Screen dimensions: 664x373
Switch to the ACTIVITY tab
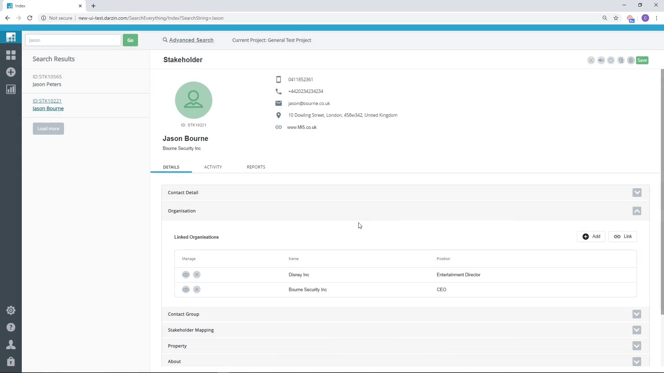pos(213,167)
